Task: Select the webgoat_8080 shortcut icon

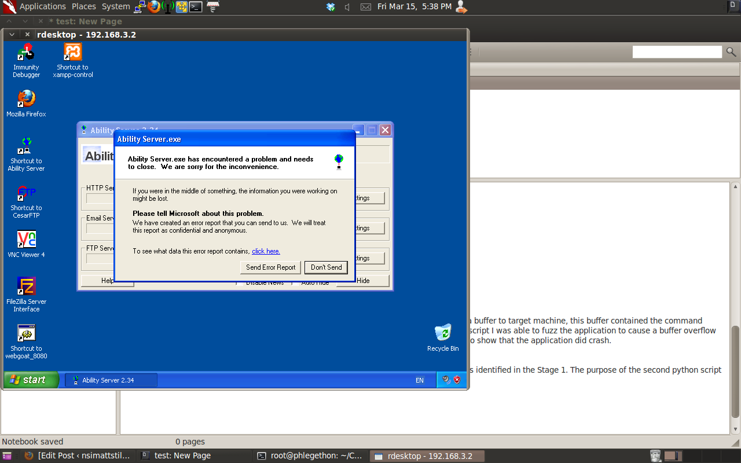Action: pyautogui.click(x=26, y=341)
